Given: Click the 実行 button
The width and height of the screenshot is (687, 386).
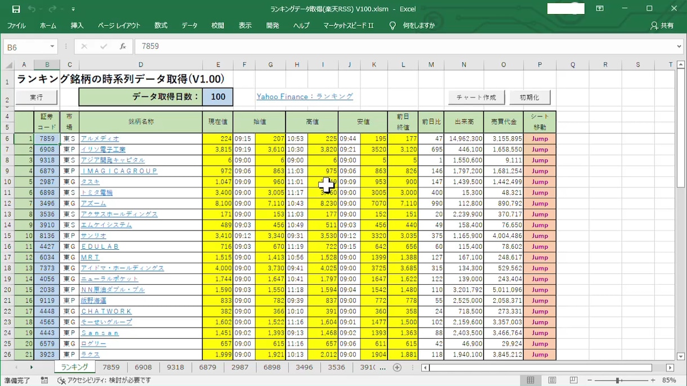Looking at the screenshot, I should click(x=37, y=97).
